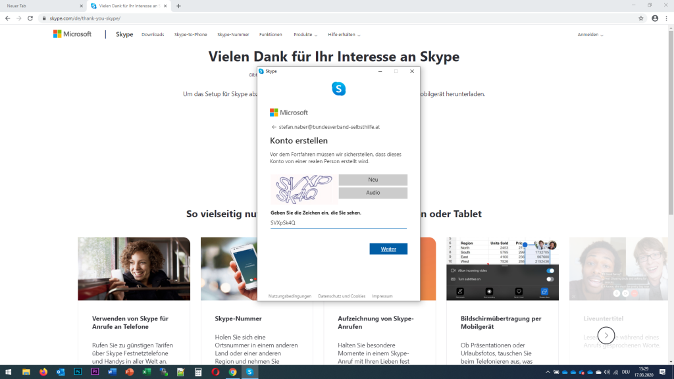Reload the page with the refresh icon
The image size is (674, 379).
(30, 18)
